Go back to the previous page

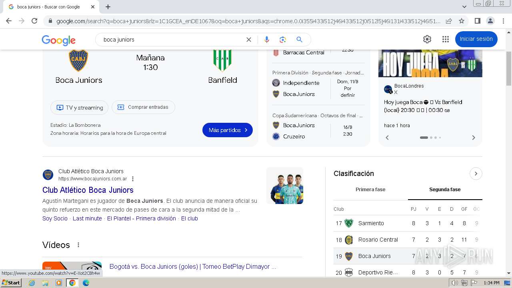9,21
